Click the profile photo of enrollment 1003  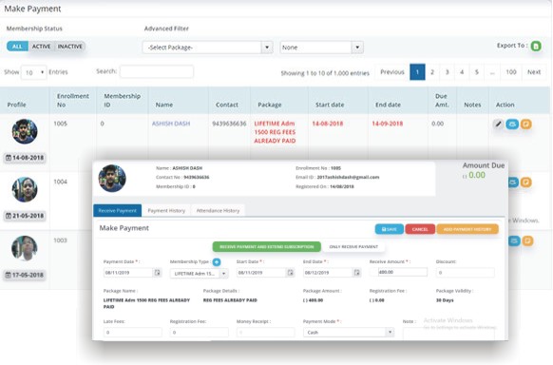(x=25, y=248)
